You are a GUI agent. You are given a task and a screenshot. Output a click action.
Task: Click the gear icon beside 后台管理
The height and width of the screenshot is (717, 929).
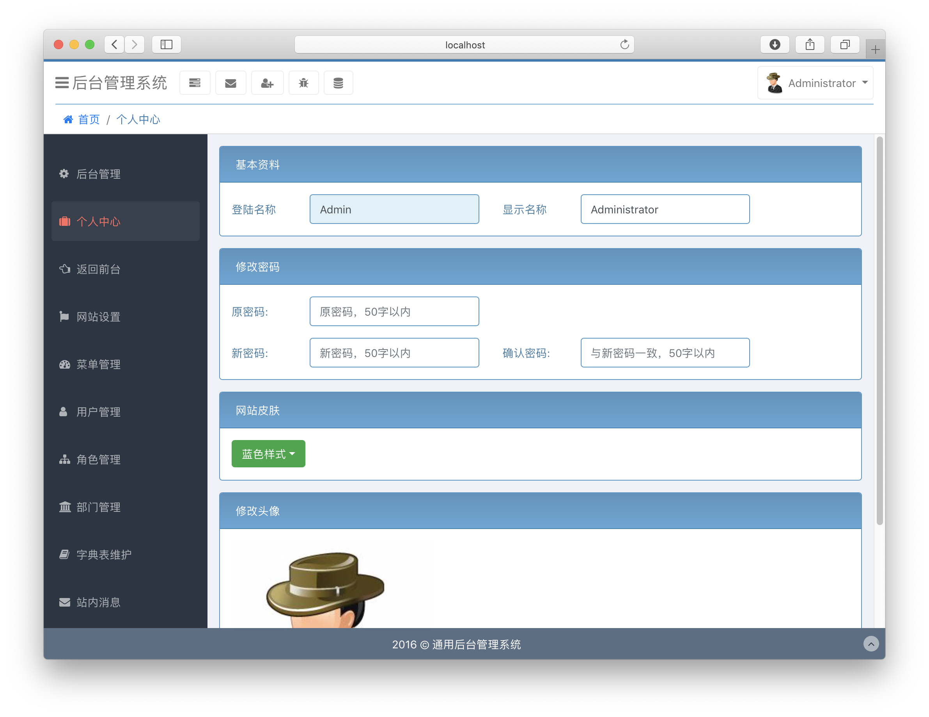click(64, 174)
